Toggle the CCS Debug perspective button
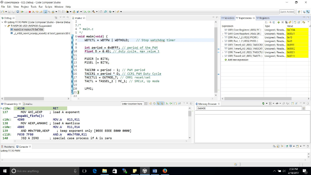Viewport: 311px width, 175px height. click(308, 12)
